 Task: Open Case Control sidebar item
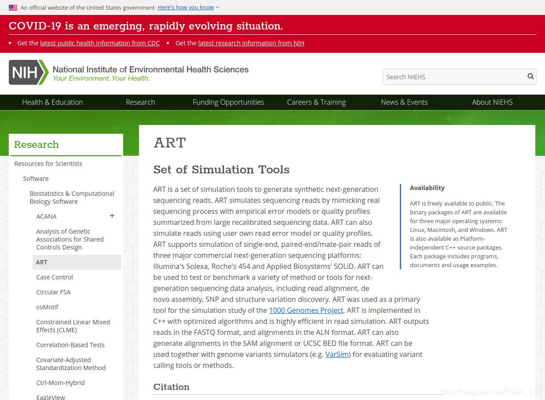[55, 277]
